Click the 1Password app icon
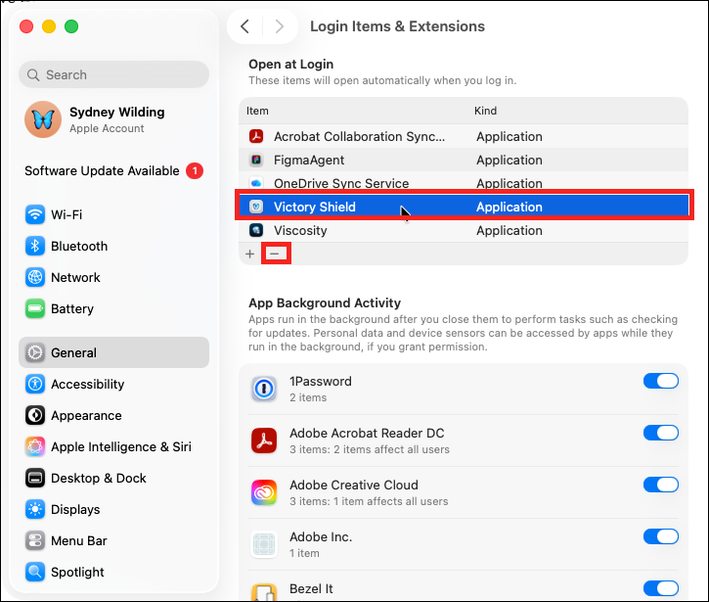709x602 pixels. coord(264,389)
